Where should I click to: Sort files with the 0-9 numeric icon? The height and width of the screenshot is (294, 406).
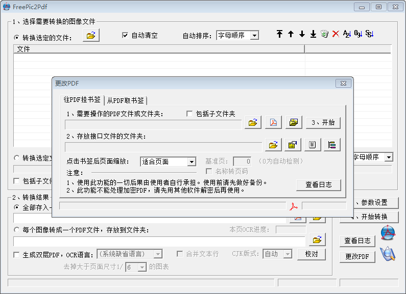click(x=358, y=34)
